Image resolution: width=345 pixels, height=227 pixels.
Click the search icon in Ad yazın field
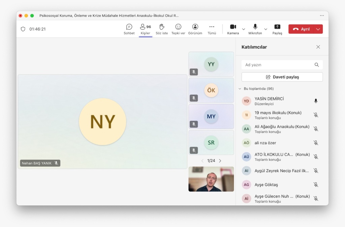[x=317, y=65]
